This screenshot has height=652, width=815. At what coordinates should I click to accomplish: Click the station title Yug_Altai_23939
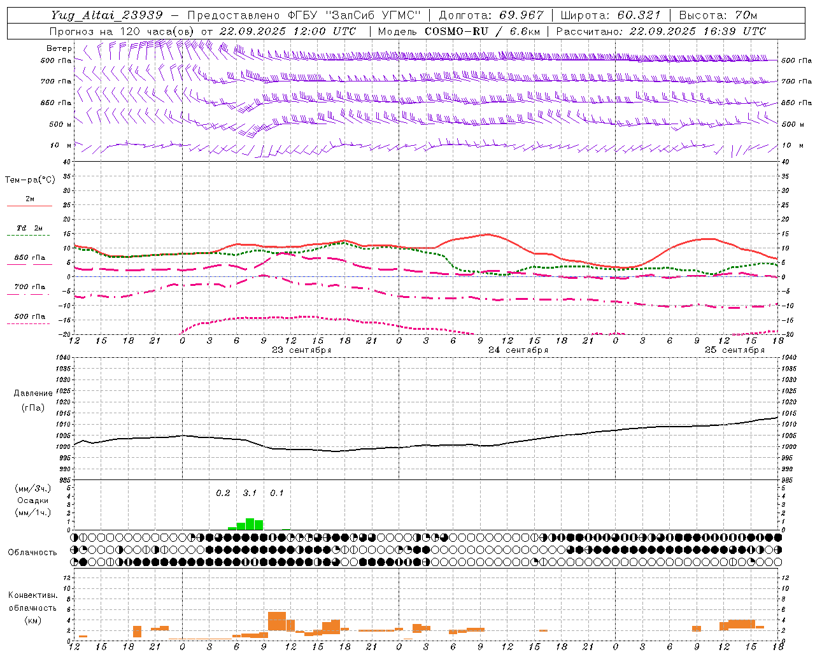point(107,15)
